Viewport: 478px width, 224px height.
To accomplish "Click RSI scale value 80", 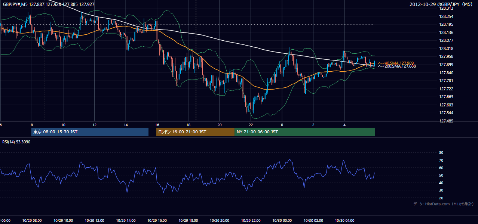I will coord(441,153).
